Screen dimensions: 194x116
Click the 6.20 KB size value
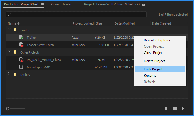[x=100, y=38]
